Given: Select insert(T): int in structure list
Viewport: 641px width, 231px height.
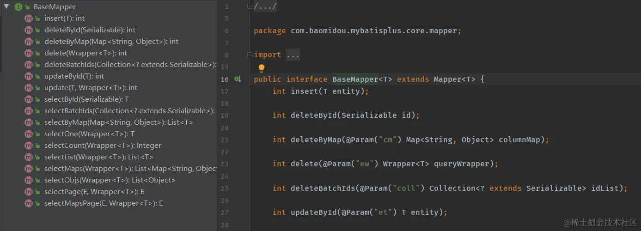Looking at the screenshot, I should tap(64, 18).
